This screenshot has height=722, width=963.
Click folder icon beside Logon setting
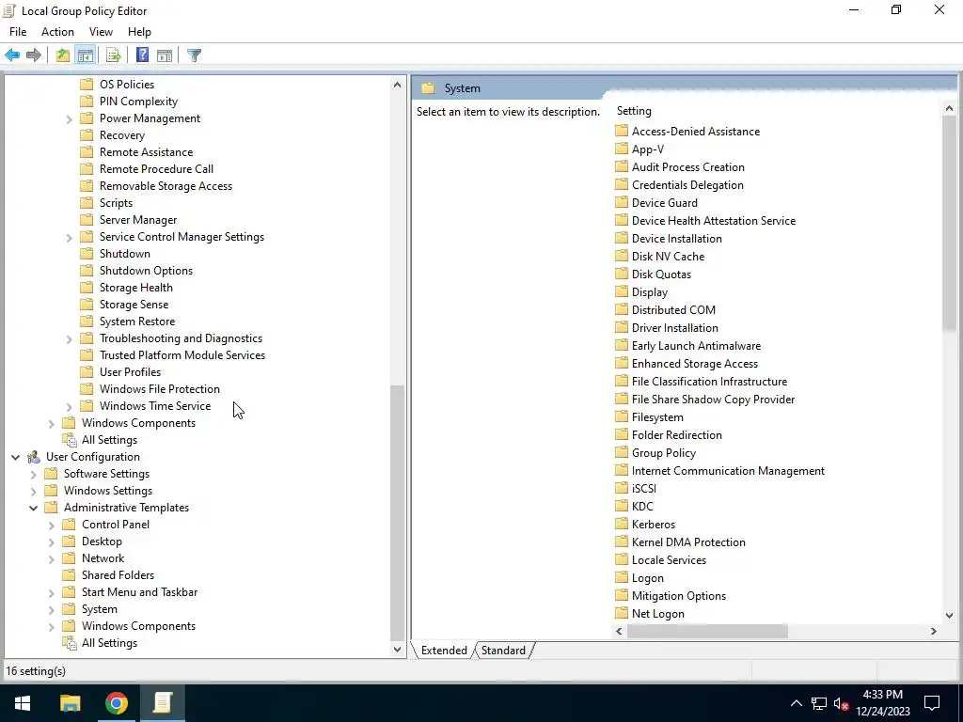click(622, 578)
